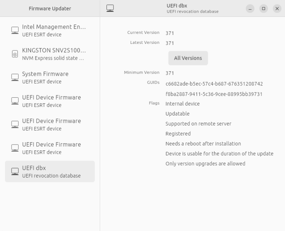The width and height of the screenshot is (285, 231).
Task: Click the device icon in the header bar
Action: click(110, 8)
